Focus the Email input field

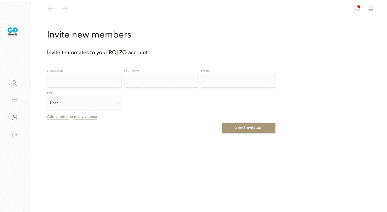(238, 81)
